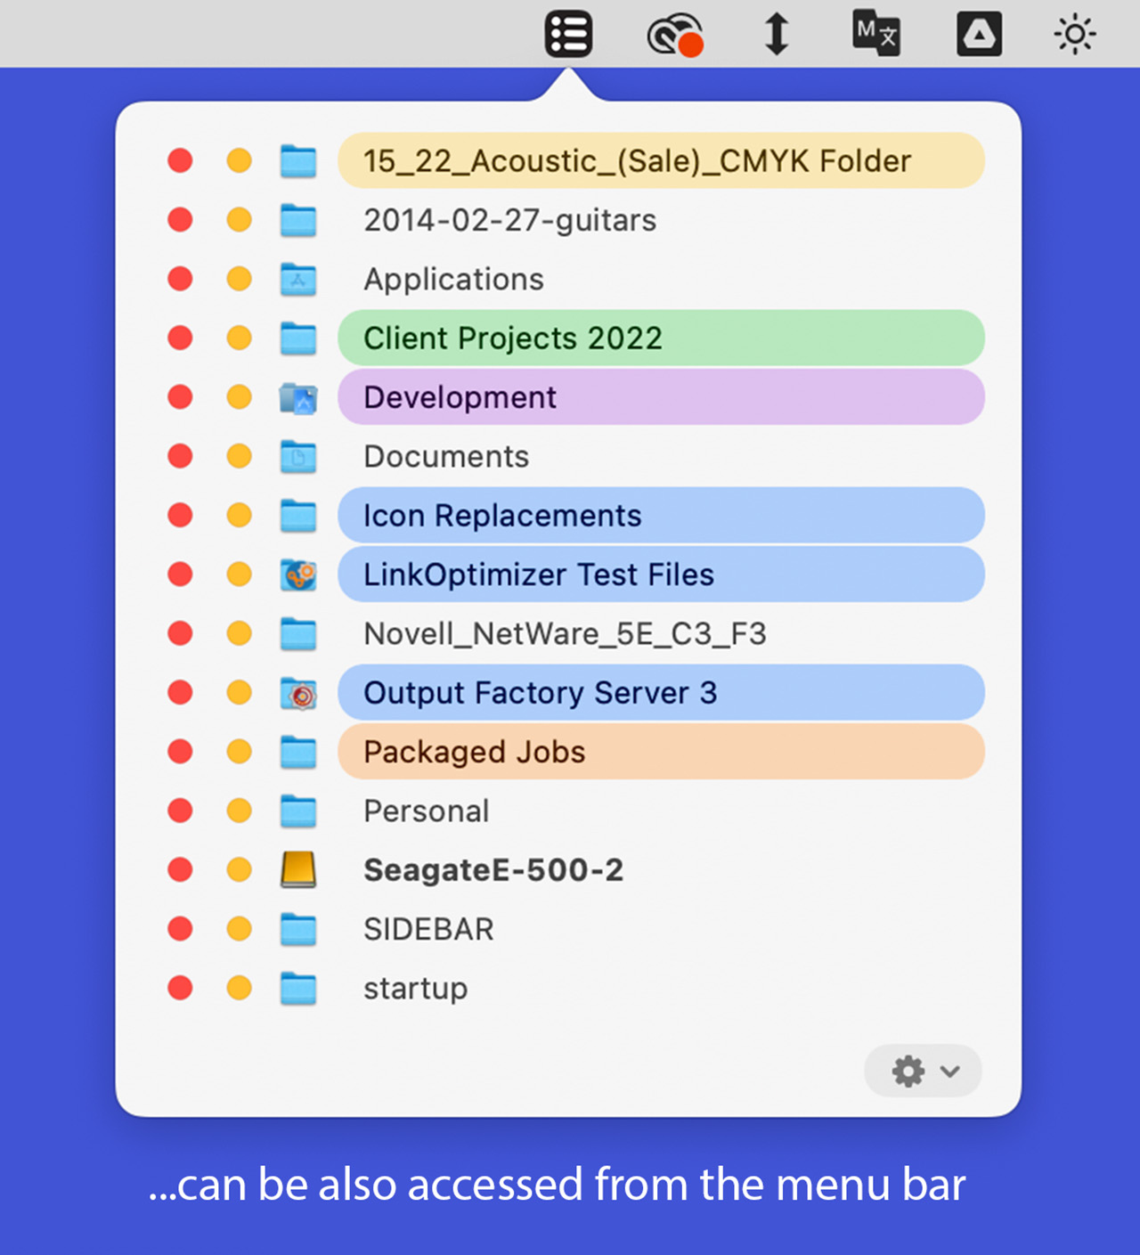Viewport: 1140px width, 1255px height.
Task: Select Packaged Jobs from the list
Action: pyautogui.click(x=474, y=752)
